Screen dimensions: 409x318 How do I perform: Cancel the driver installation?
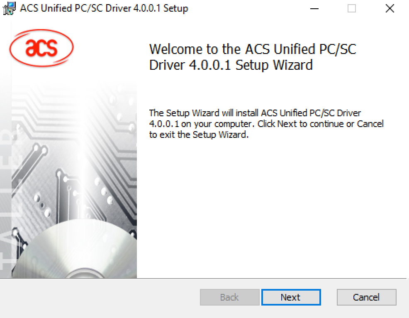[x=367, y=297]
